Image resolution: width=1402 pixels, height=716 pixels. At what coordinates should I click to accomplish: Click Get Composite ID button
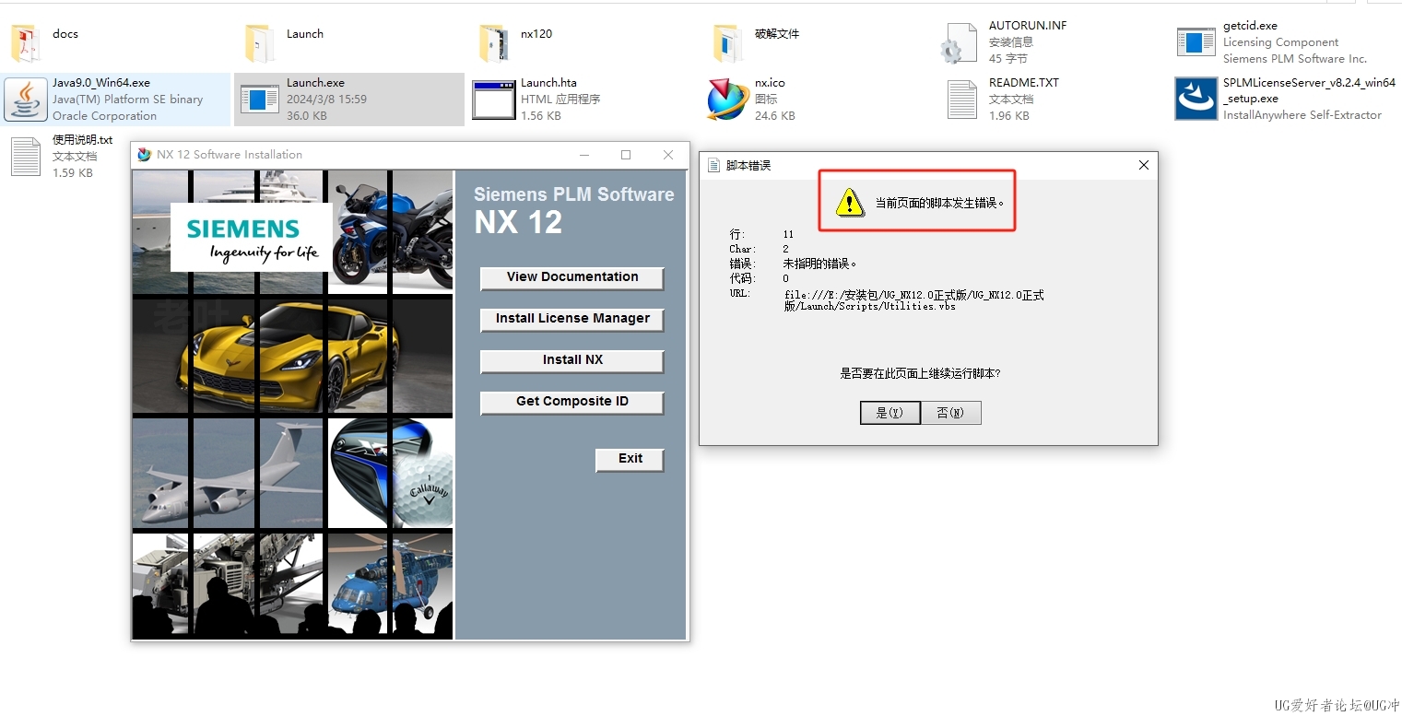(572, 402)
